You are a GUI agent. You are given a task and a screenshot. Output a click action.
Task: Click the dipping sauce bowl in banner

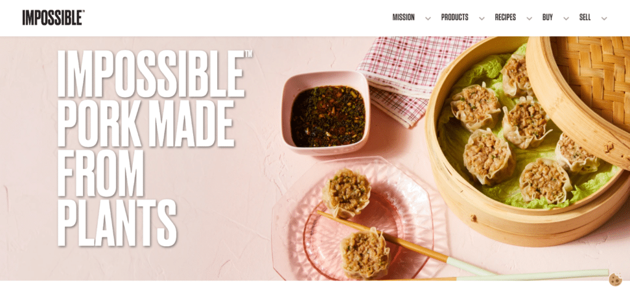326,112
